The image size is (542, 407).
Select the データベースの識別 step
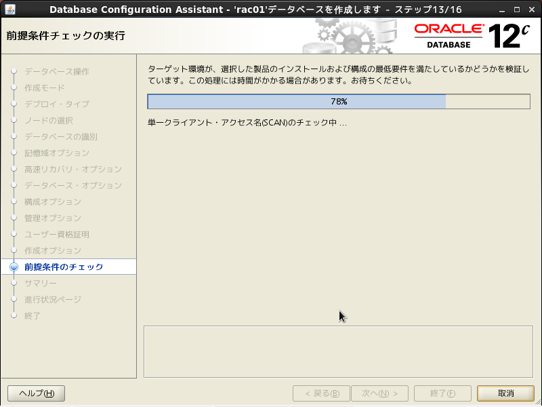click(61, 137)
